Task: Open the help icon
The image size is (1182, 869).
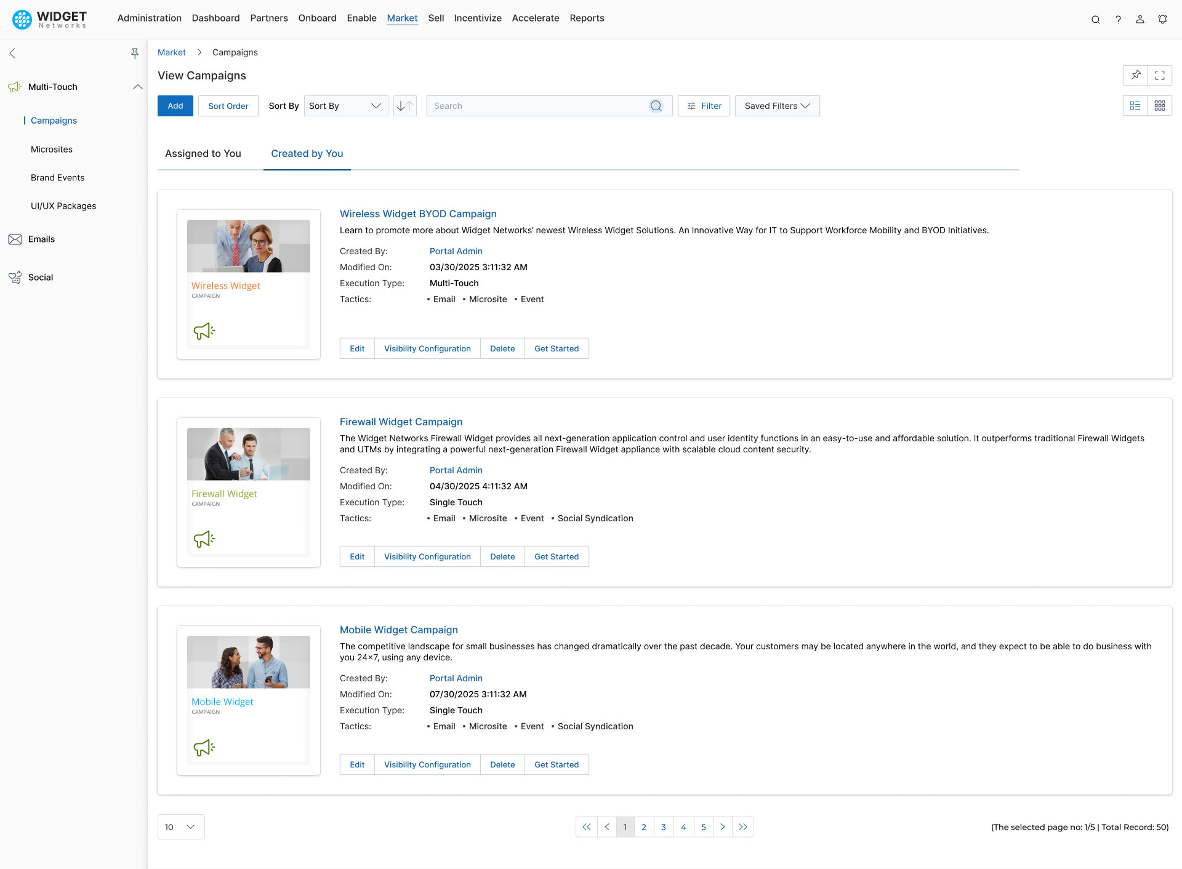Action: (x=1119, y=19)
